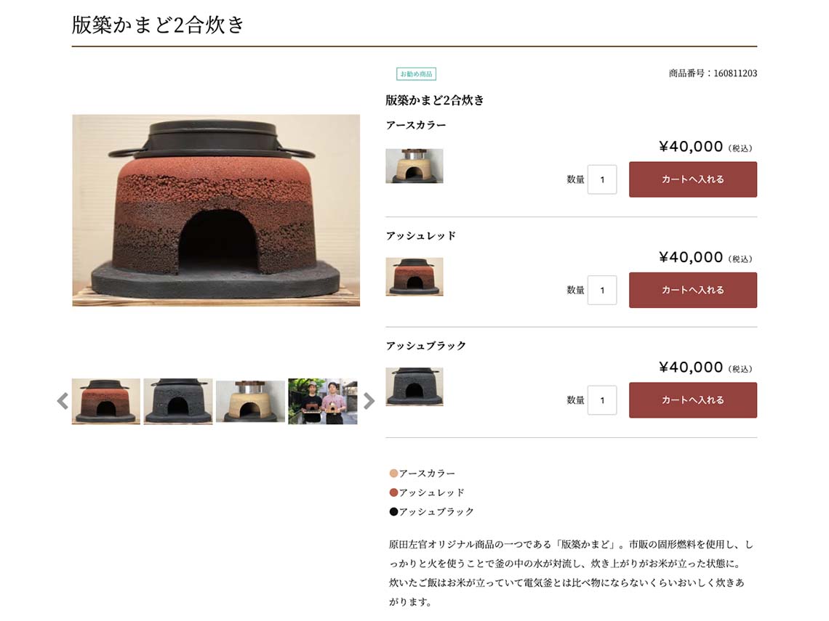Add アッシュレッド to cart

pos(692,290)
